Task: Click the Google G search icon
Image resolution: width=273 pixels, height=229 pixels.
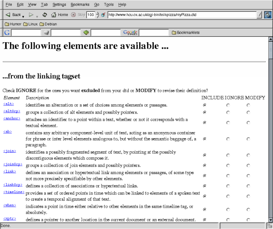Action: tap(6, 33)
